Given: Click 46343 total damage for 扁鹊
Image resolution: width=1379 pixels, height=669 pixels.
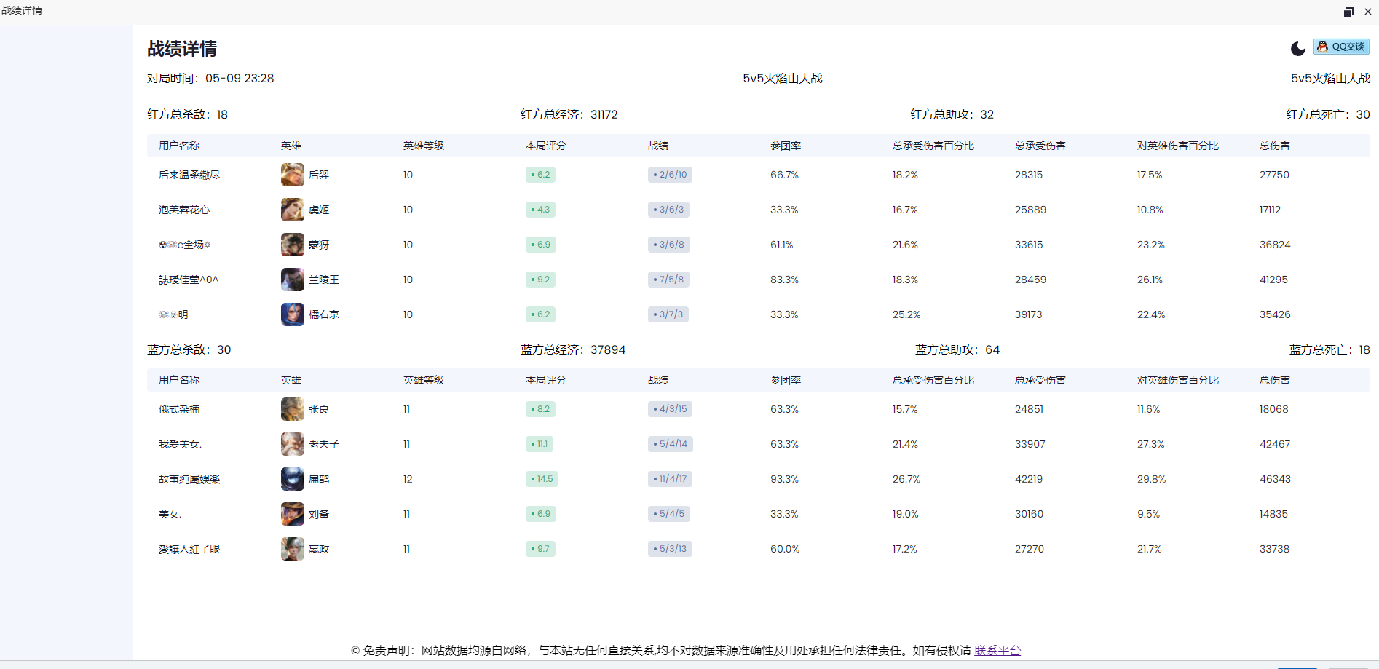Looking at the screenshot, I should click(x=1275, y=479).
